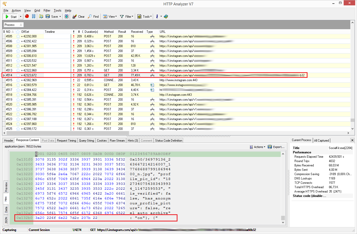The height and width of the screenshot is (234, 357).
Task: Toggle star on request row 4524
Action: 18,124
